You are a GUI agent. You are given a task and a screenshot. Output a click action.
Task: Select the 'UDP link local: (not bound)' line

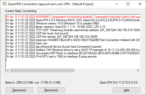[37, 33]
